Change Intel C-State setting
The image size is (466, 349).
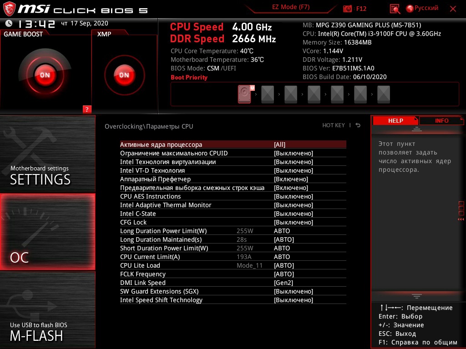[x=233, y=214]
